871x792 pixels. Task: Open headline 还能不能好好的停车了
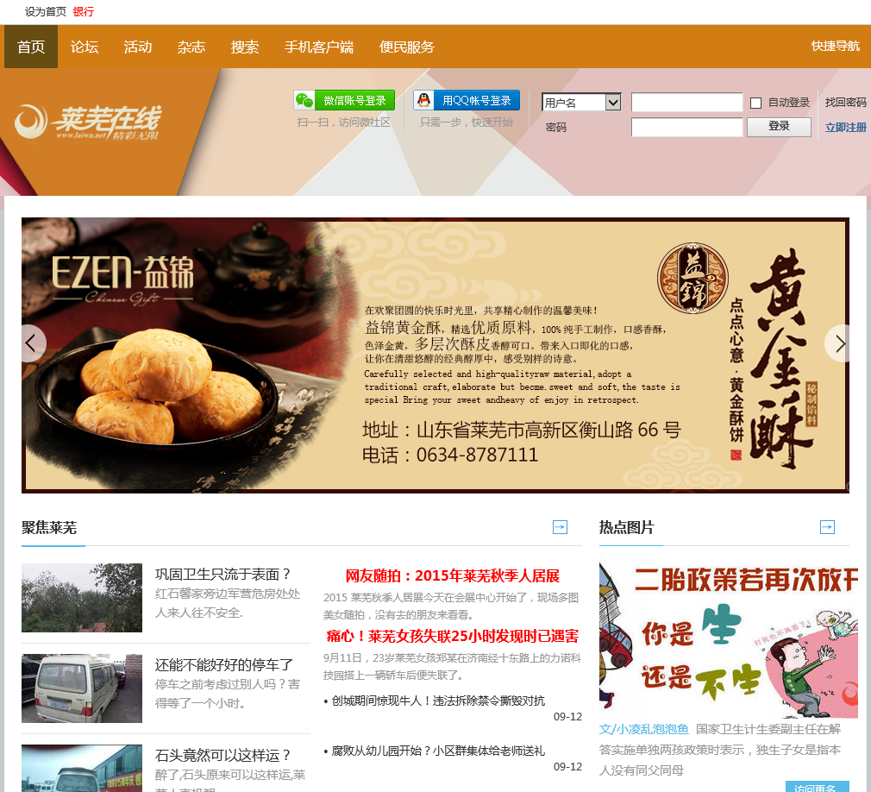coord(224,664)
